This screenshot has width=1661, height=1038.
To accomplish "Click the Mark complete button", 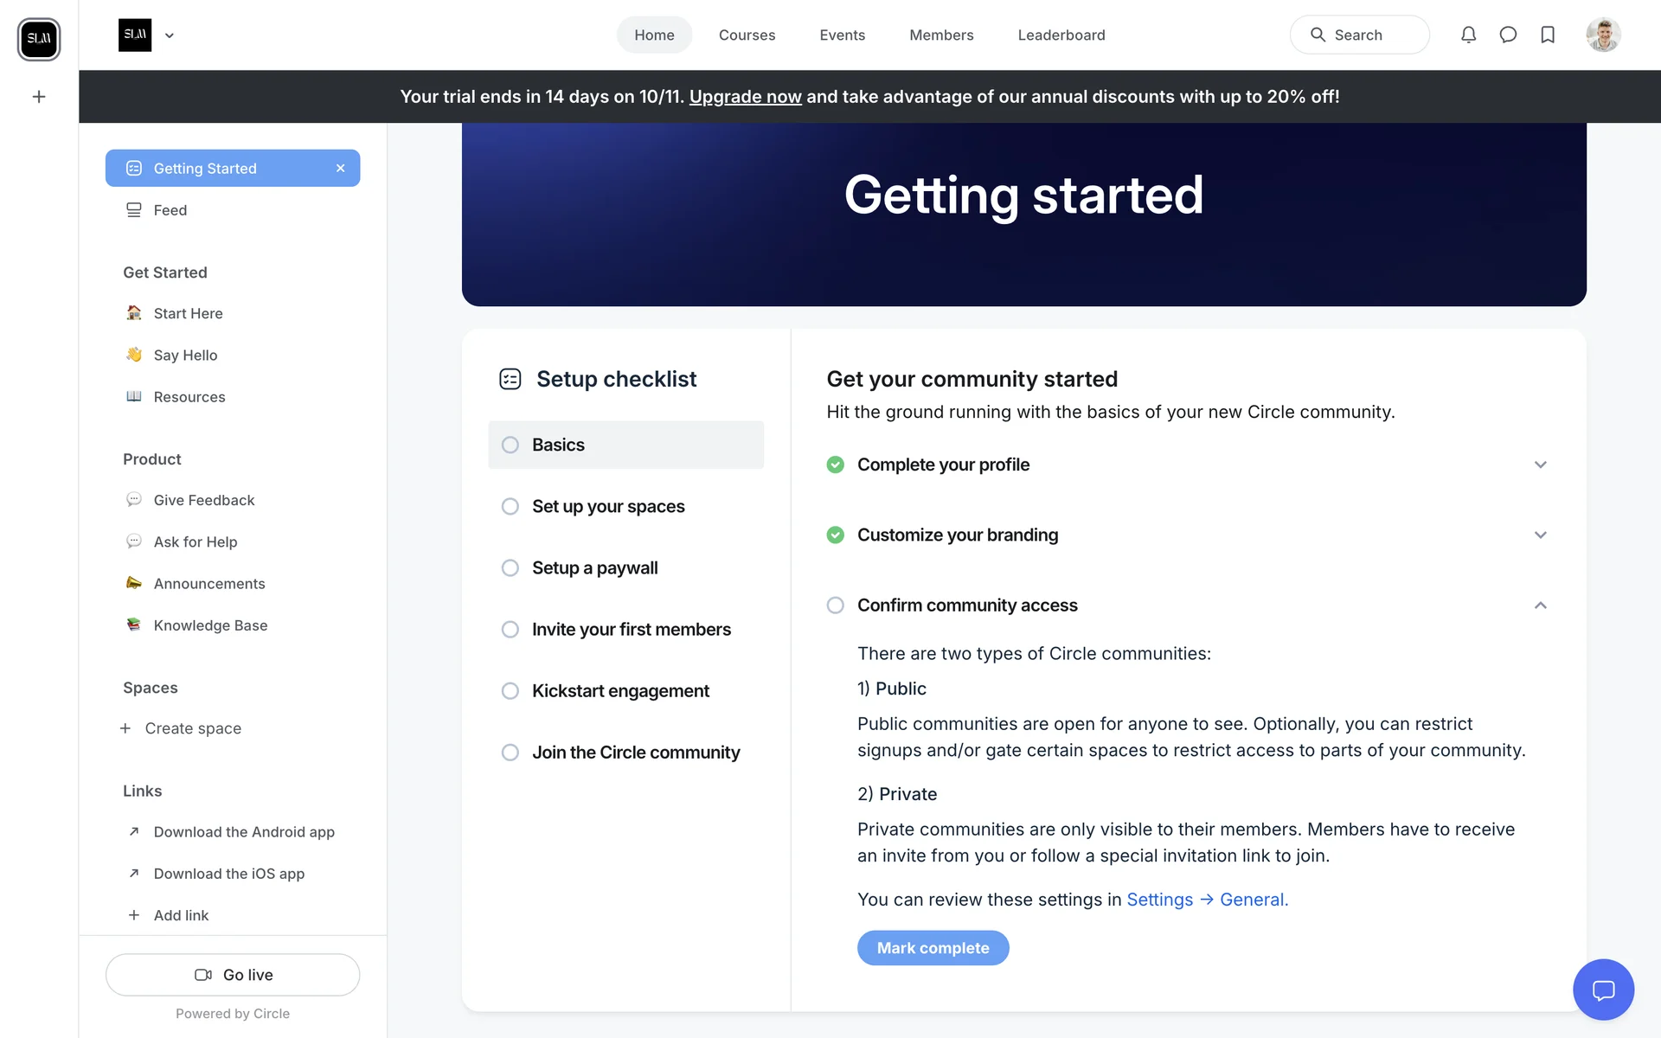I will [x=933, y=948].
